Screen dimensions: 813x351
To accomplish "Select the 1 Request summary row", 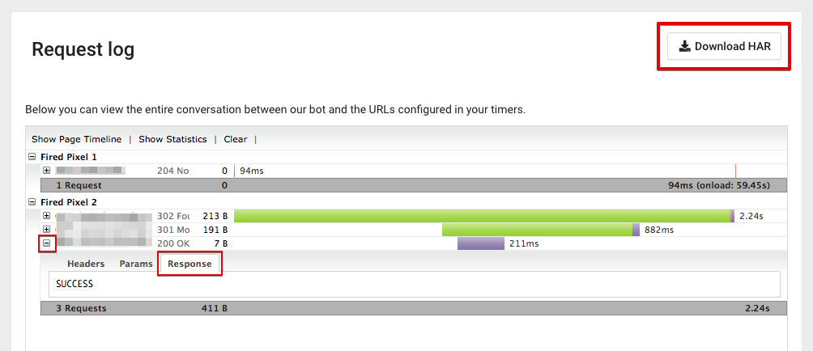I will 406,185.
